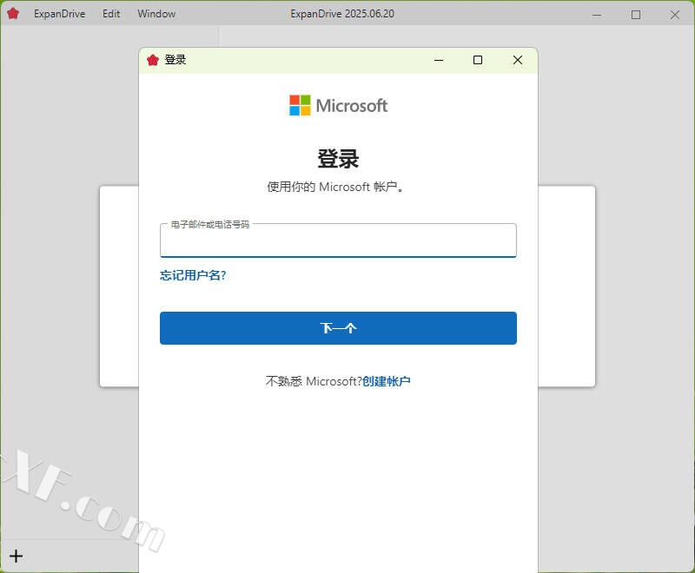Close the 登录 dialog window
This screenshot has height=573, width=695.
518,60
